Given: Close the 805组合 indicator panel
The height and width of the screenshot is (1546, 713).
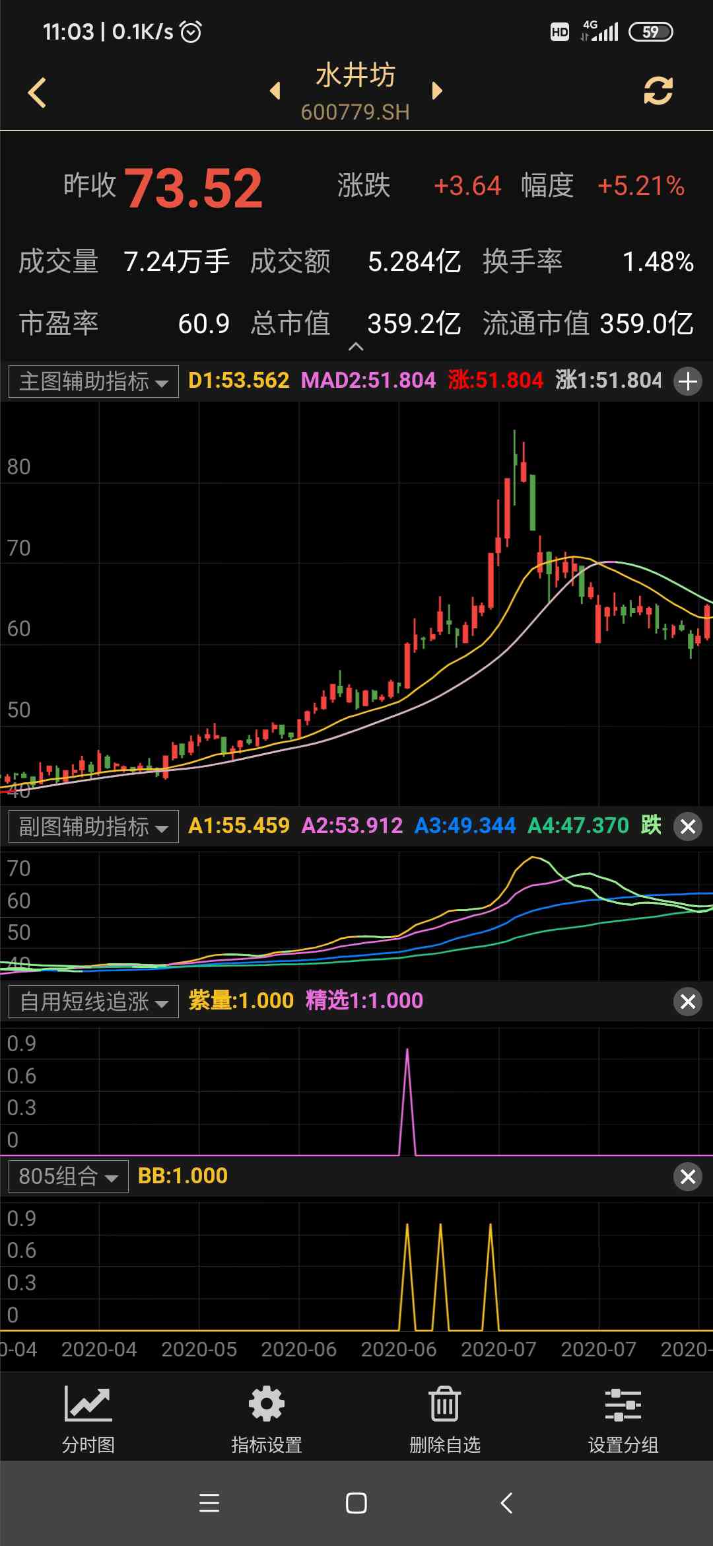Looking at the screenshot, I should 688,1177.
